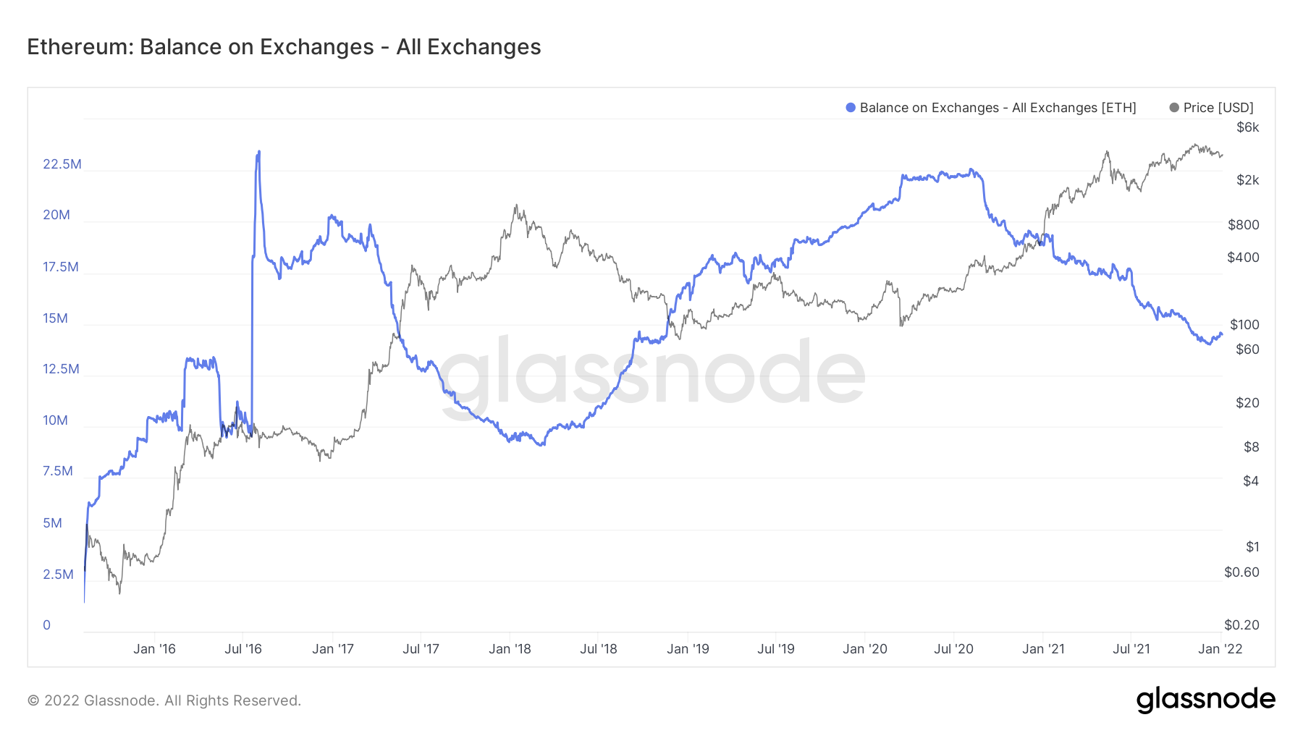Screen dimensions: 1303x733
Task: Click the 22.5M left axis label
Action: [62, 164]
